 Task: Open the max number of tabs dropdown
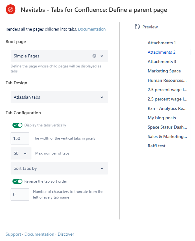(x=21, y=153)
